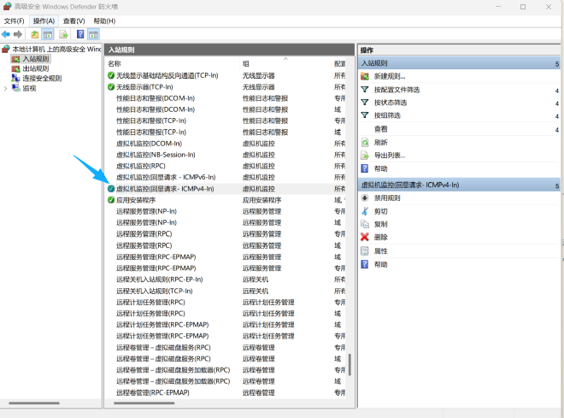
Task: Delete the selected rule with 删除
Action: coord(380,237)
